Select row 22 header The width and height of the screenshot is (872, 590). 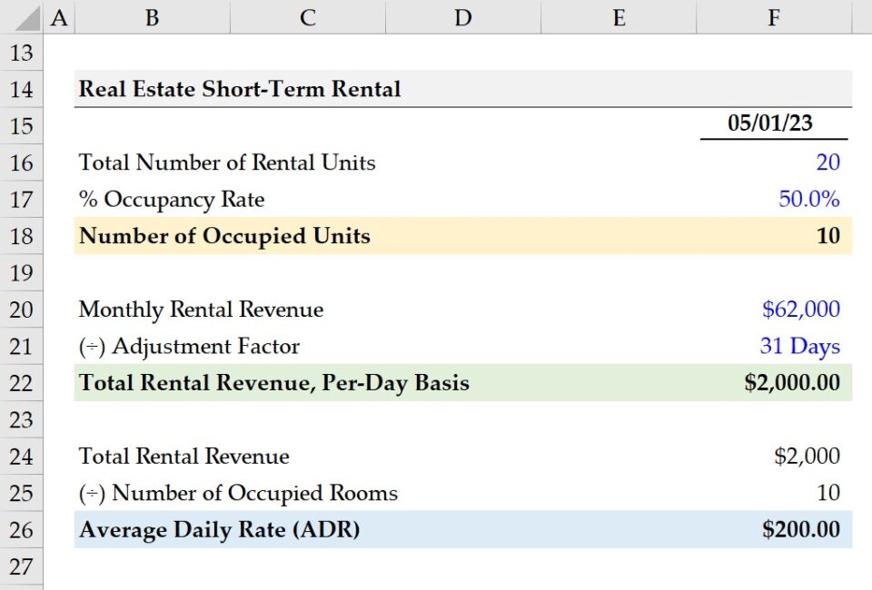21,383
